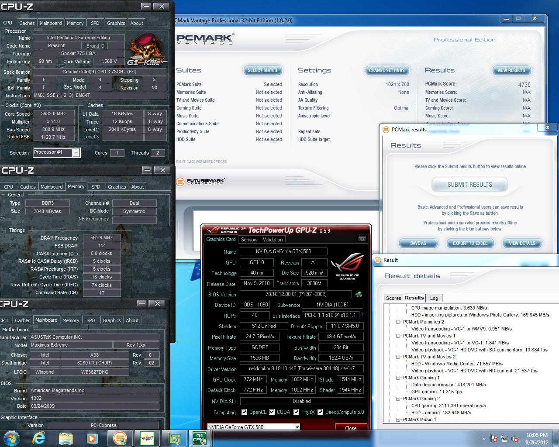This screenshot has width=559, height=447.
Task: Click the clock showing 10:06 PM
Action: (x=537, y=435)
